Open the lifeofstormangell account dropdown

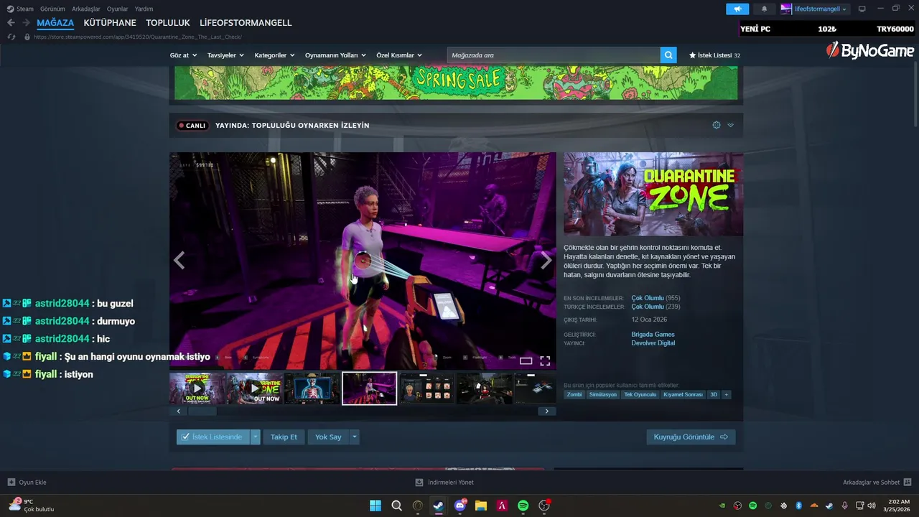pyautogui.click(x=814, y=9)
